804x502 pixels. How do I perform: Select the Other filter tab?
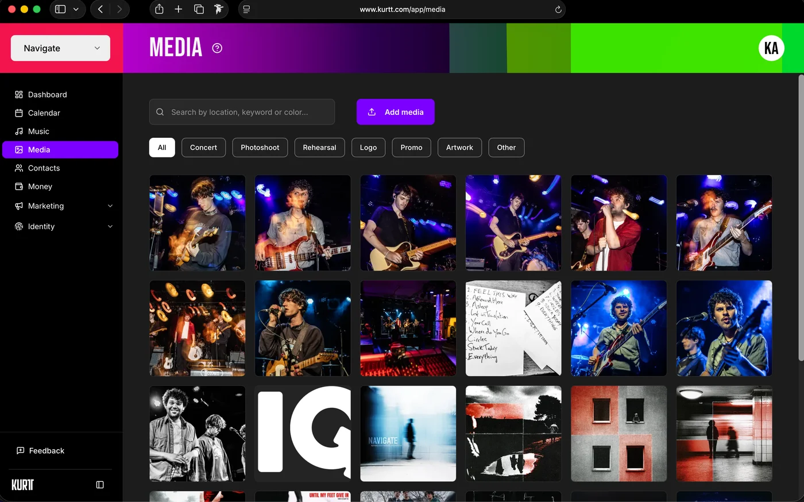[x=507, y=148]
